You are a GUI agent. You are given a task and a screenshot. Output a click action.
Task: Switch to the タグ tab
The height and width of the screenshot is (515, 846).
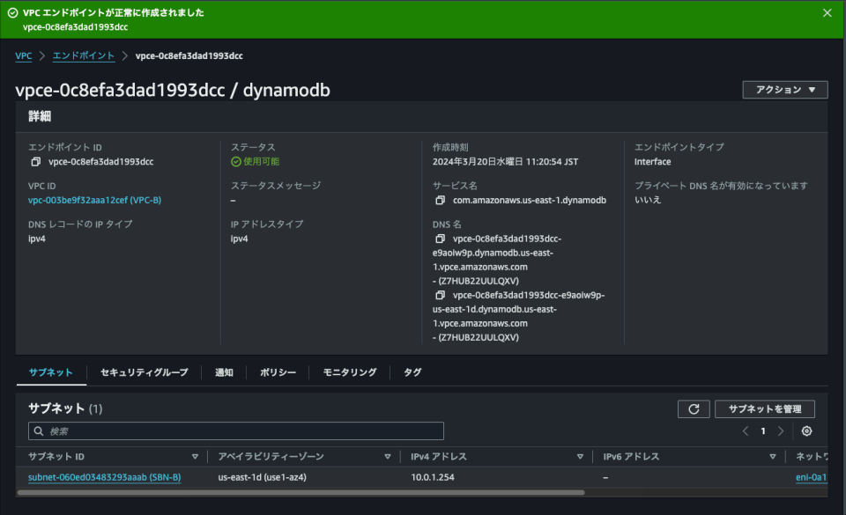tap(412, 372)
